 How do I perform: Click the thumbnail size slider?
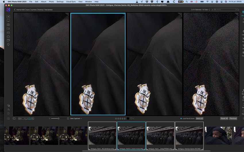(x=59, y=119)
